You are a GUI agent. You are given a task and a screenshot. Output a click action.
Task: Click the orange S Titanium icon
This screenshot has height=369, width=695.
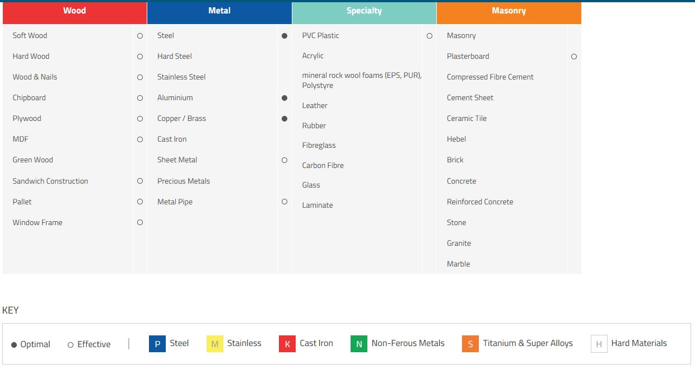pyautogui.click(x=470, y=344)
